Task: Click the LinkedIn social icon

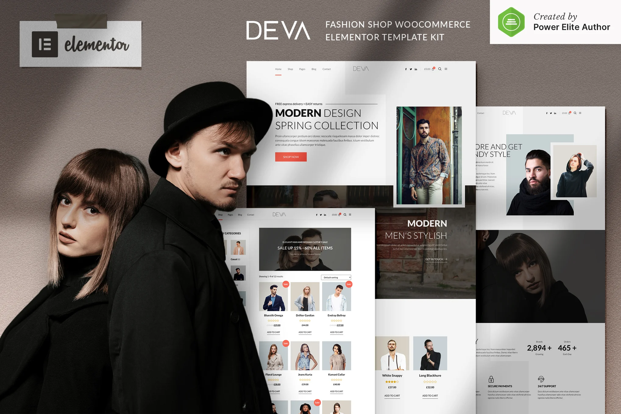Action: point(416,69)
